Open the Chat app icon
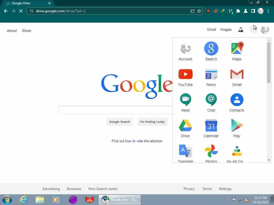Image resolution: width=274 pixels, height=205 pixels. click(x=211, y=103)
